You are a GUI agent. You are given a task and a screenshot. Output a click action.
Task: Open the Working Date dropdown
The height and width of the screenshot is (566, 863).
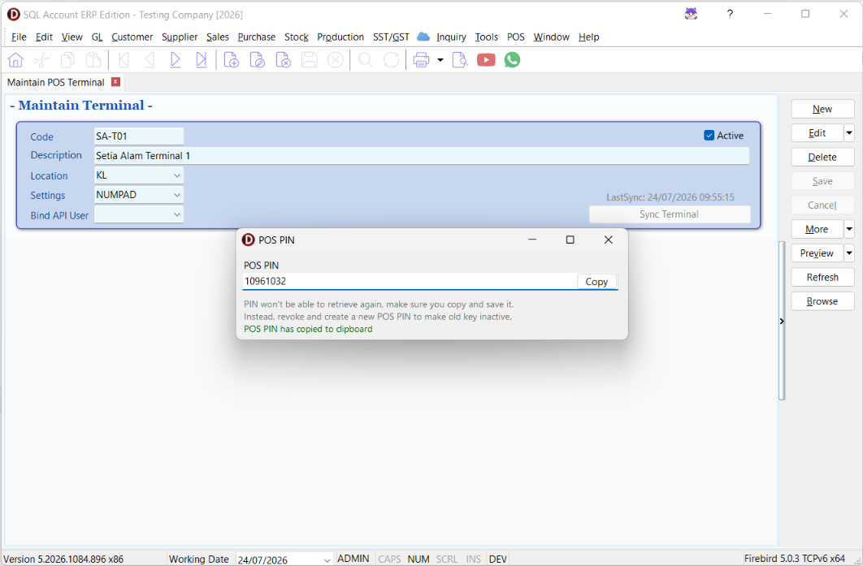pyautogui.click(x=327, y=560)
